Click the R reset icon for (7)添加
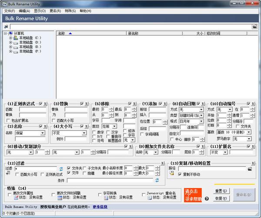 (x=165, y=104)
